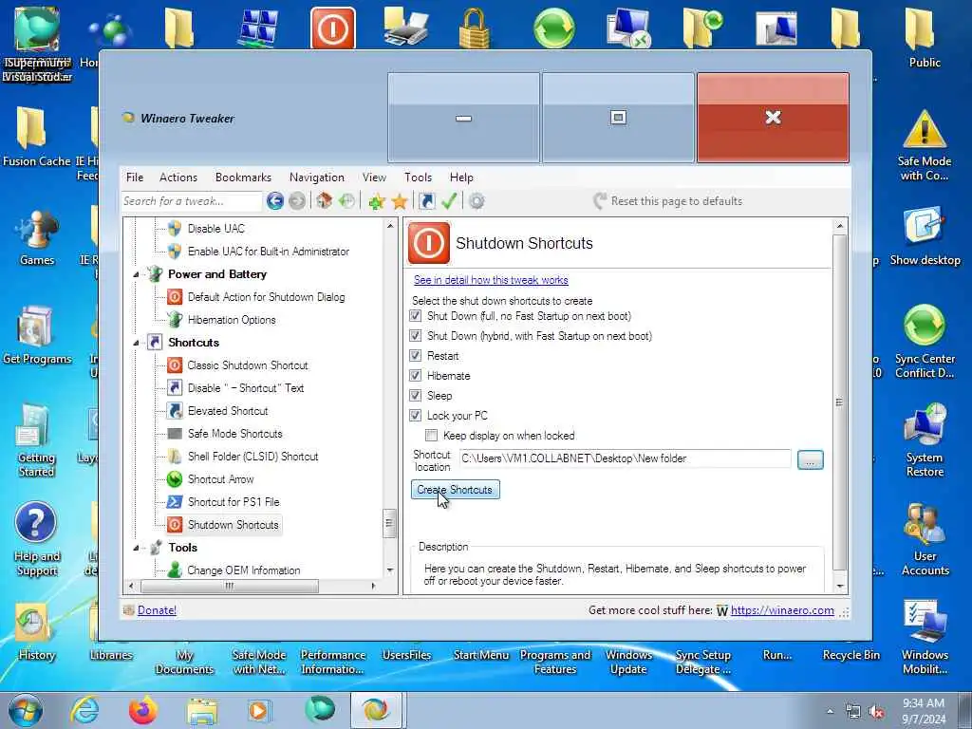Uncheck Shut Down hybrid with Fast Startup
The height and width of the screenshot is (729, 972).
[416, 336]
